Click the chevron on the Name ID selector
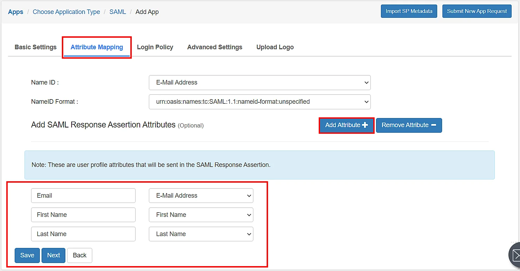Screen dimensions: 520x271 click(366, 82)
